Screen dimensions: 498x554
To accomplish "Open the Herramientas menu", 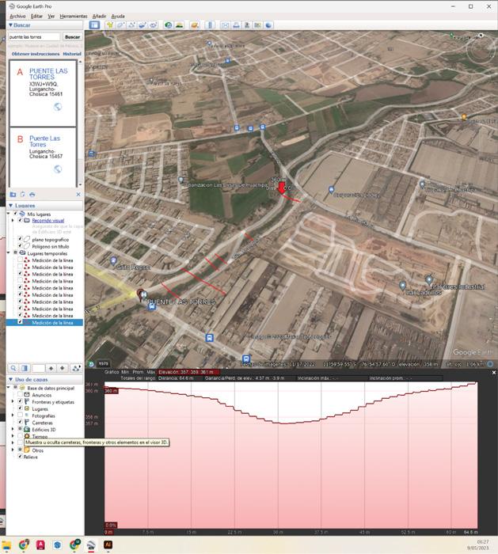I will [73, 17].
